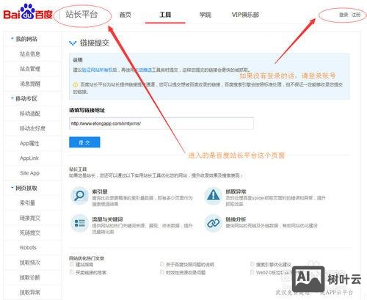Open Robots in the sidebar
This screenshot has height=300, width=367.
click(28, 248)
